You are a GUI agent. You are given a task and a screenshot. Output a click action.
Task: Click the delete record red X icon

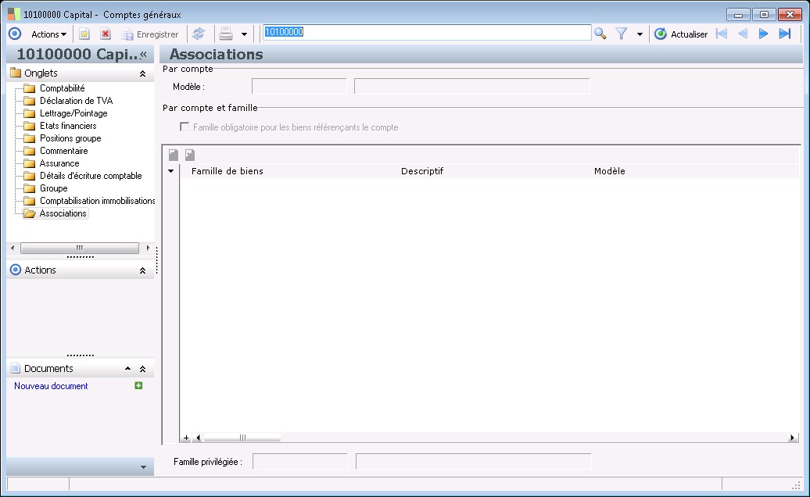(x=106, y=34)
